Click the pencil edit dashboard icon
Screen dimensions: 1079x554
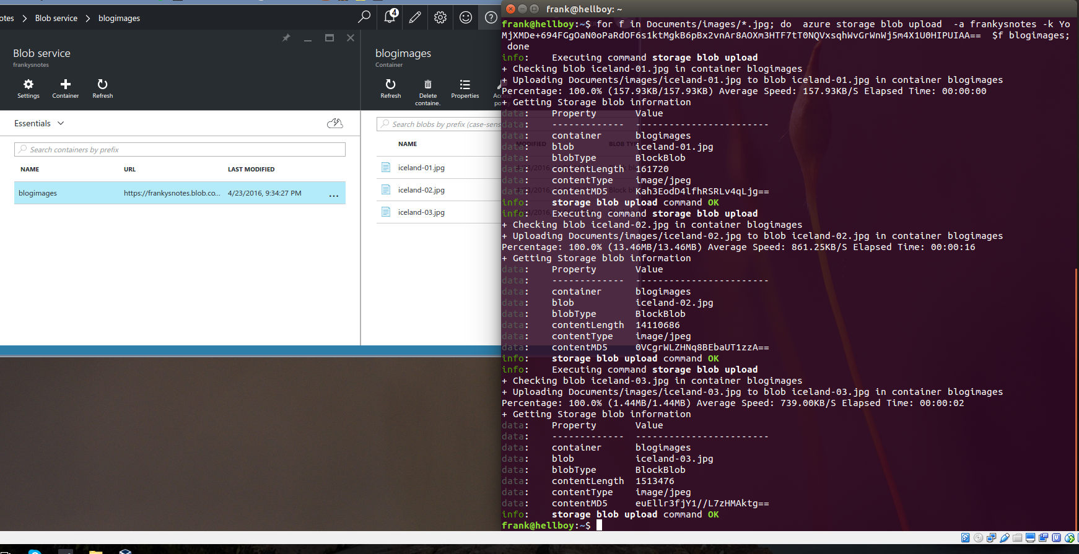click(415, 17)
